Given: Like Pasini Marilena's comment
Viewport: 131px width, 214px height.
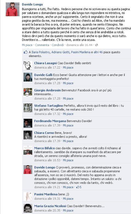Looking at the screenshot, I should (x=68, y=199).
